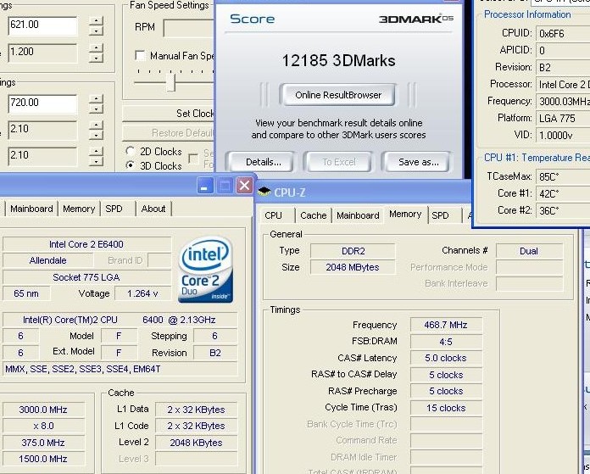This screenshot has width=590, height=474.
Task: Open 3DMark score Details
Action: (263, 162)
